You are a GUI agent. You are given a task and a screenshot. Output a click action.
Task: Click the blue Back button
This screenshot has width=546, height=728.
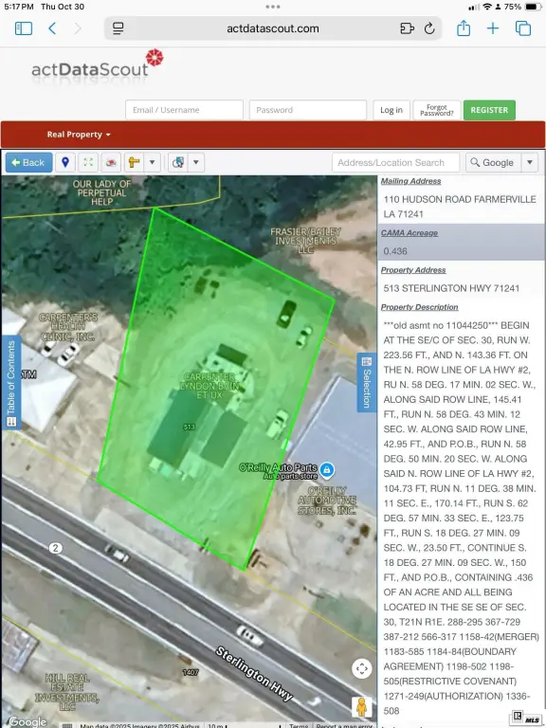click(x=28, y=162)
